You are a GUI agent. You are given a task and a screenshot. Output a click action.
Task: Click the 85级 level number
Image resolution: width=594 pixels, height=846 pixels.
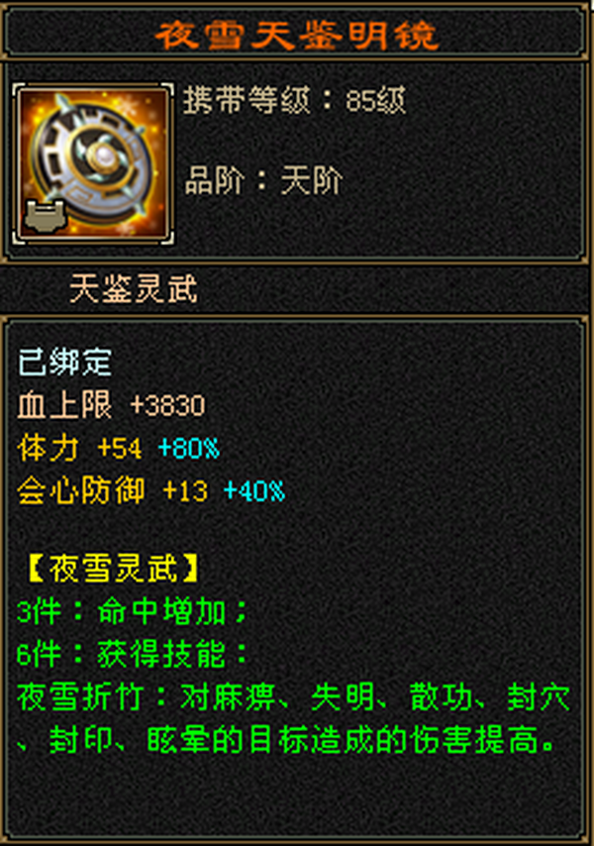375,100
